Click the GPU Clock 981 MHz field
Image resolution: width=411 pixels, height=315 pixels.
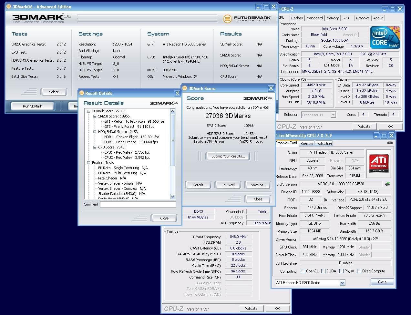309,247
